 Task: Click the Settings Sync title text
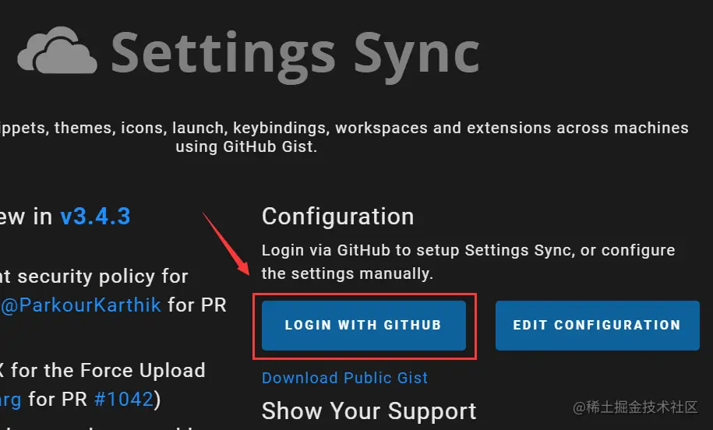point(295,51)
